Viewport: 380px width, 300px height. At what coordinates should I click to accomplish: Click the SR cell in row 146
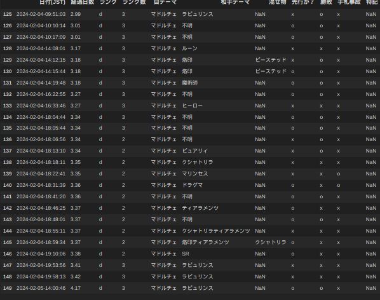pyautogui.click(x=186, y=254)
